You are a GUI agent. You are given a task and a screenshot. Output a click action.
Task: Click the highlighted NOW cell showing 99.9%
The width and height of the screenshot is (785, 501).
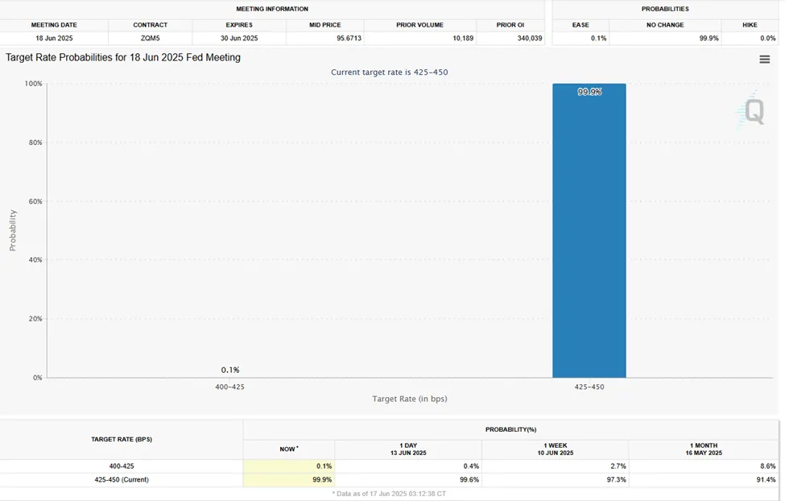289,480
